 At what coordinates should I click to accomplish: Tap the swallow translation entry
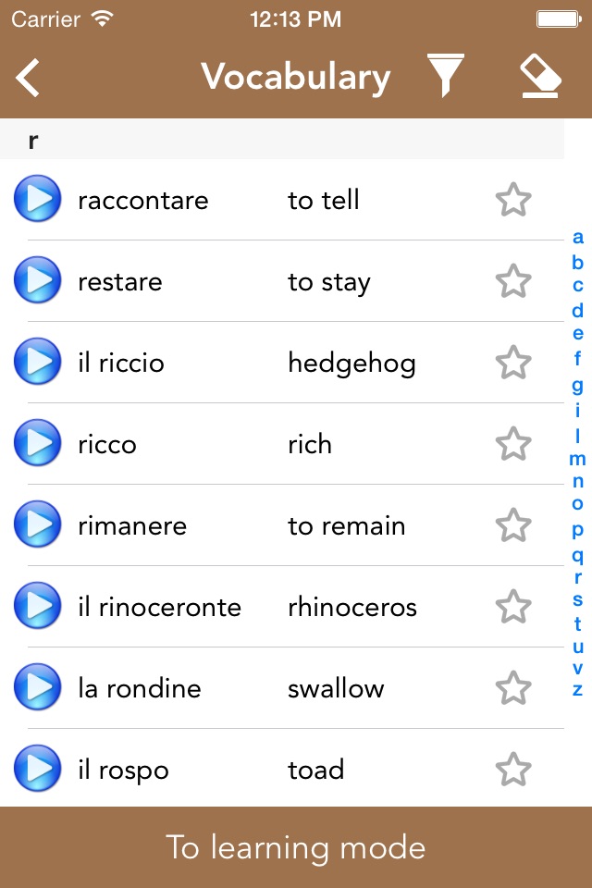[336, 688]
